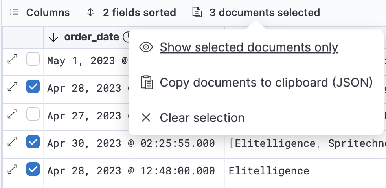Toggle the 3 documents selected menu
This screenshot has height=188, width=386.
(x=256, y=13)
